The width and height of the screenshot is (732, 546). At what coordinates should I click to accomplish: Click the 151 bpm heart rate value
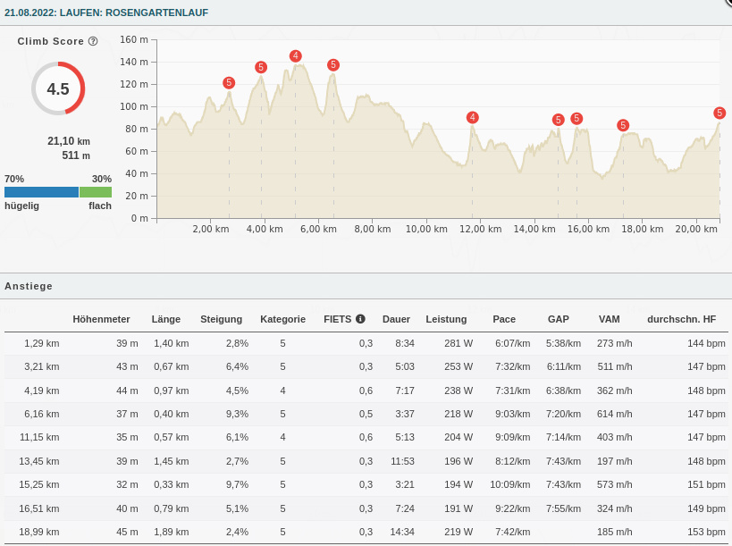[x=706, y=484]
